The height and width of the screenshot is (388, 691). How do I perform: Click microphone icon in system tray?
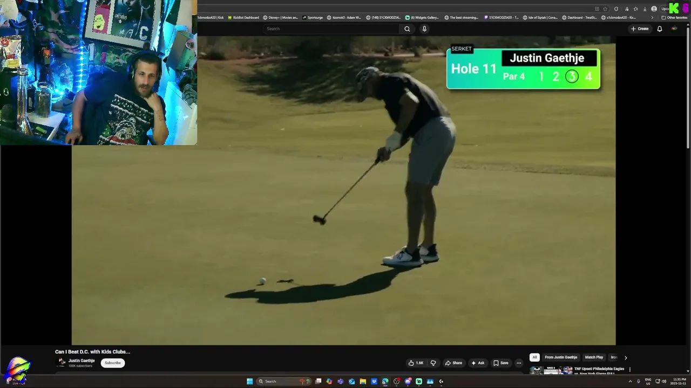(x=639, y=381)
